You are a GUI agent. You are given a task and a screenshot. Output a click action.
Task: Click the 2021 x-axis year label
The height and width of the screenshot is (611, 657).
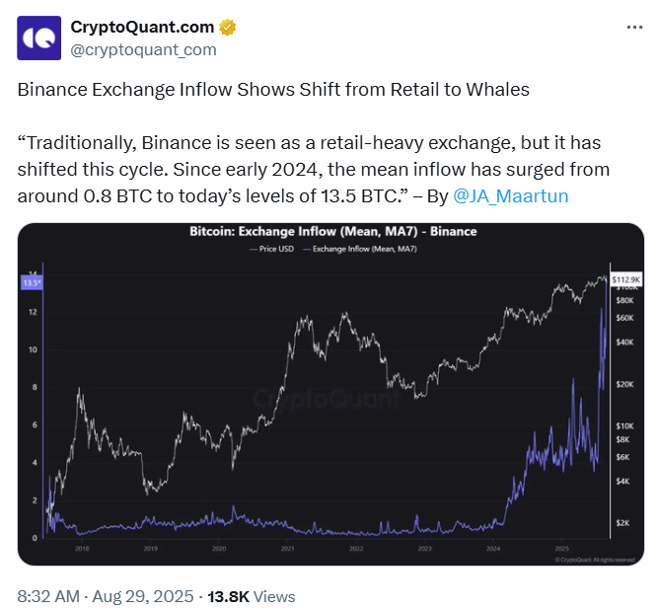[287, 549]
